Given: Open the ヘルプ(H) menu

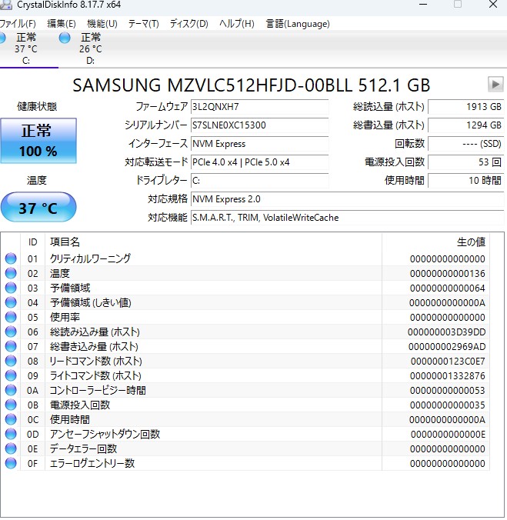Looking at the screenshot, I should (237, 24).
